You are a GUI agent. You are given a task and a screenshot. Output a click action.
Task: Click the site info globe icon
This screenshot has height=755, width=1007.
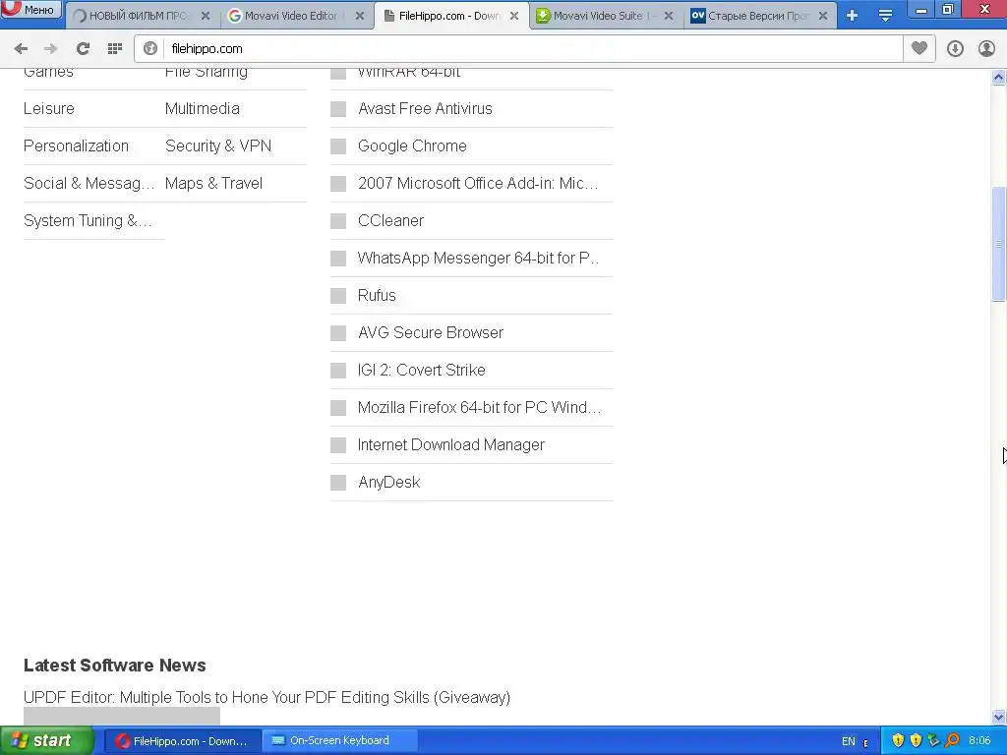click(x=150, y=49)
